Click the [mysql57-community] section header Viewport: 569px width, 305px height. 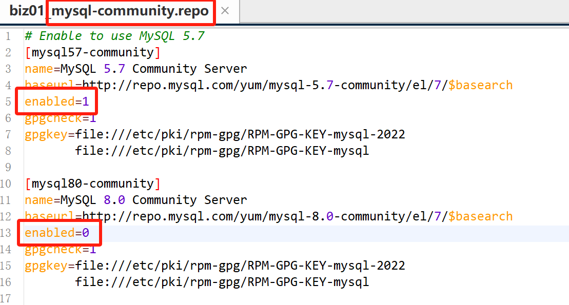click(92, 53)
